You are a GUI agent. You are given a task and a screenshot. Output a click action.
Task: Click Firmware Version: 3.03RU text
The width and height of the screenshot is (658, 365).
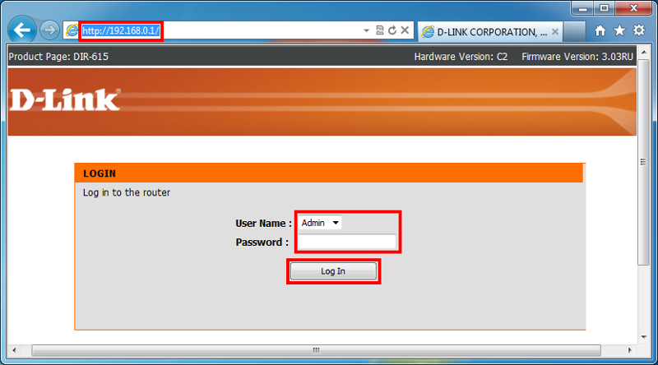(x=577, y=57)
